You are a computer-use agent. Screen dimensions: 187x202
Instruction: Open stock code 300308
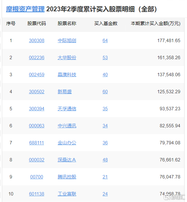(37, 41)
